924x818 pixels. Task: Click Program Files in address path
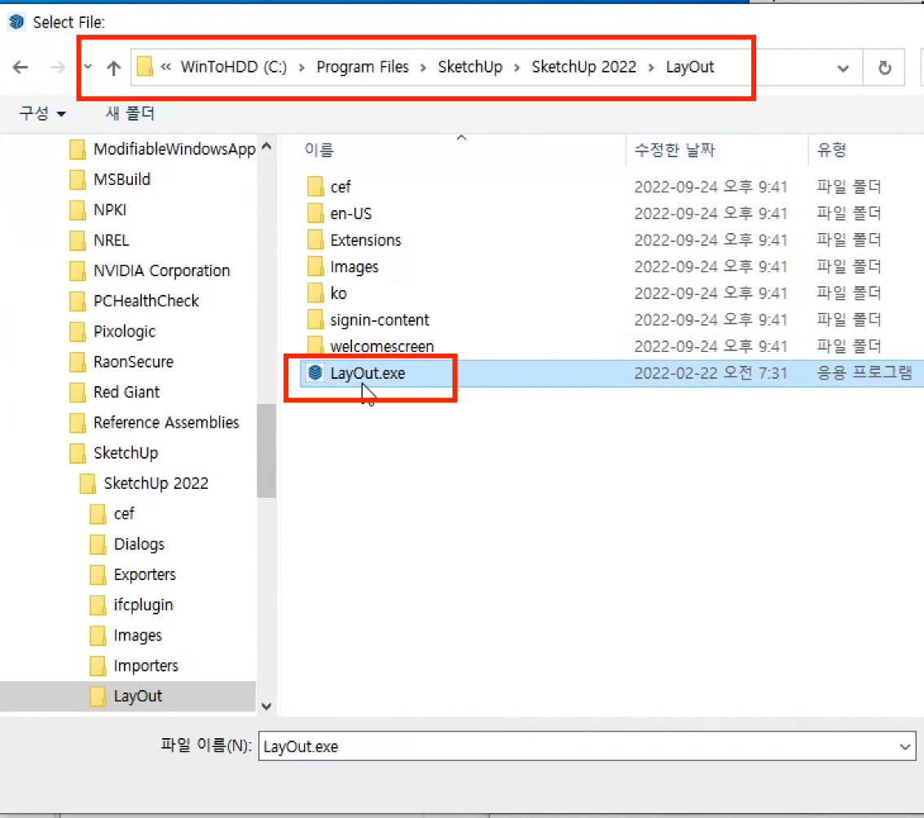tap(363, 67)
